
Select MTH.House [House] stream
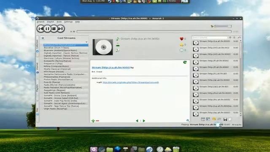[x=54, y=71]
